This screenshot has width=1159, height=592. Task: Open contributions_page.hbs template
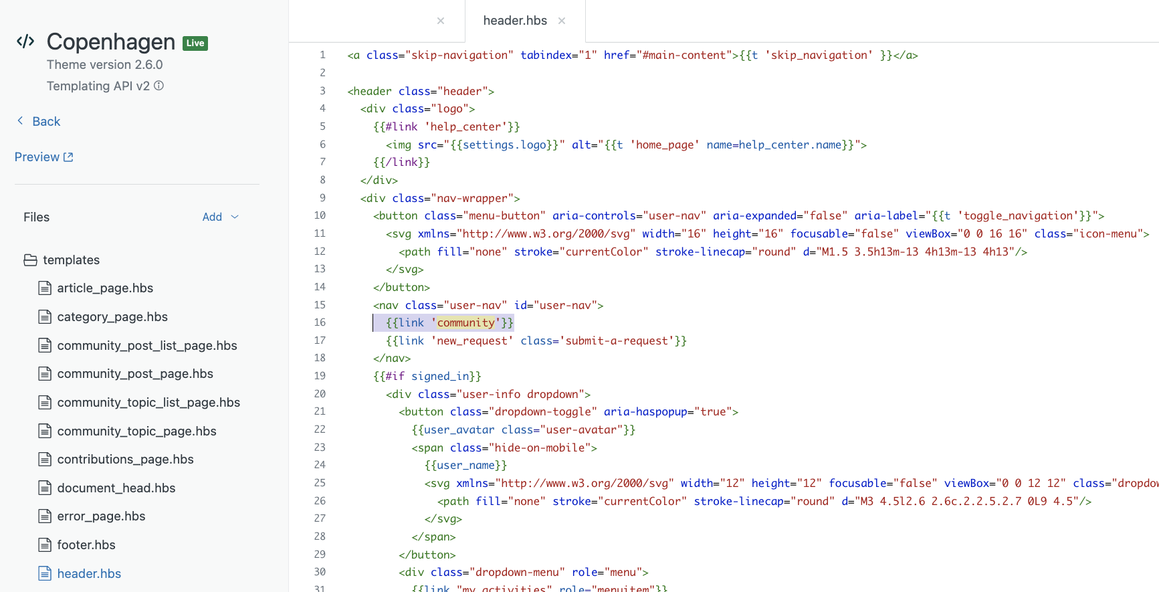click(x=125, y=460)
